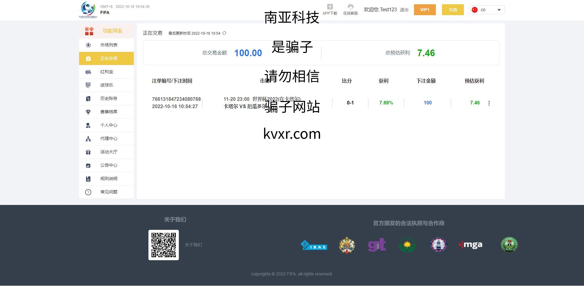
Task: Open the three-dot menu on bet row
Action: click(x=489, y=103)
